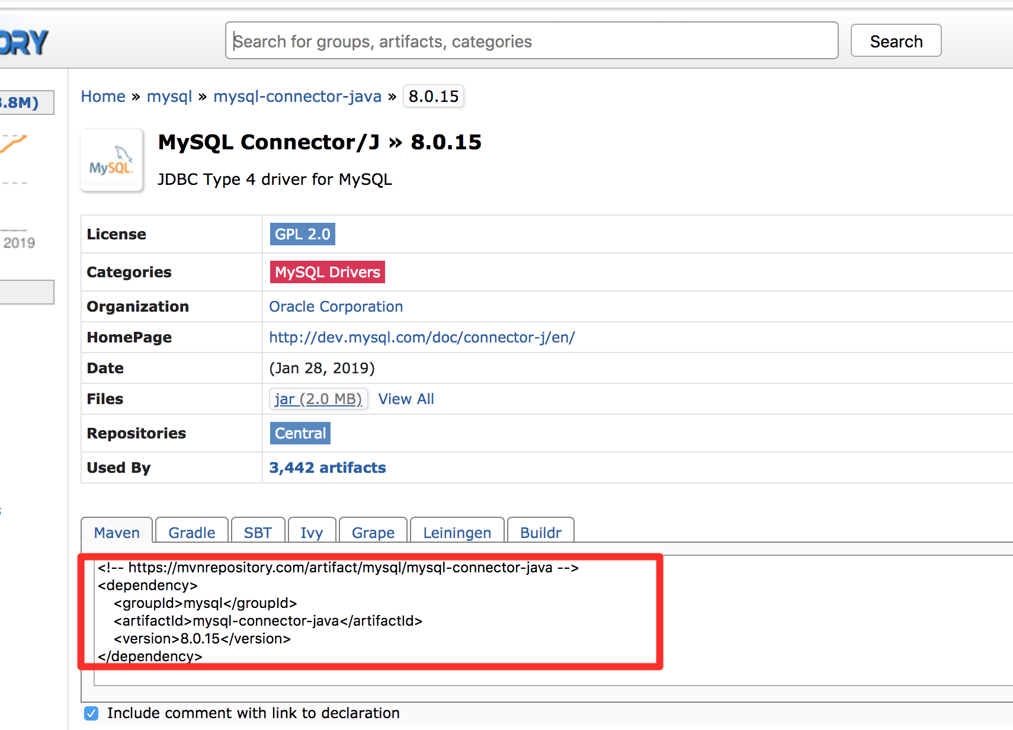Click the Search button
This screenshot has width=1013, height=730.
[896, 41]
